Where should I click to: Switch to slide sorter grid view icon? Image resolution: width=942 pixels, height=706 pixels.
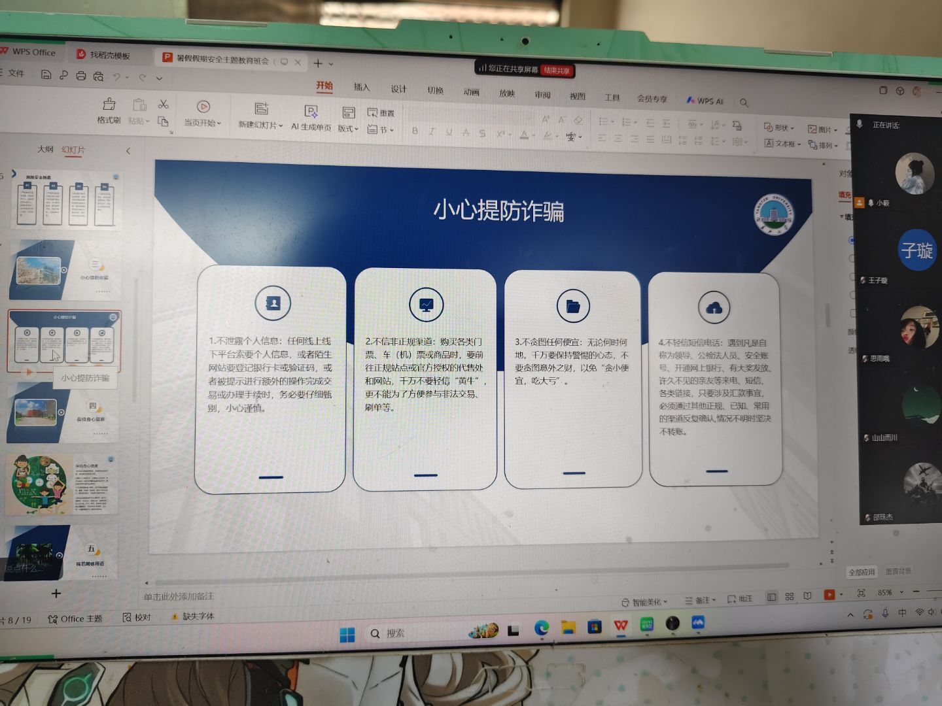pos(790,596)
